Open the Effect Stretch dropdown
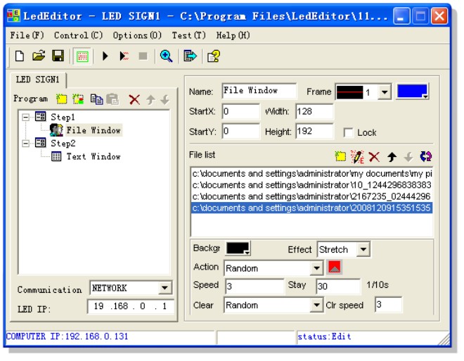 (363, 249)
